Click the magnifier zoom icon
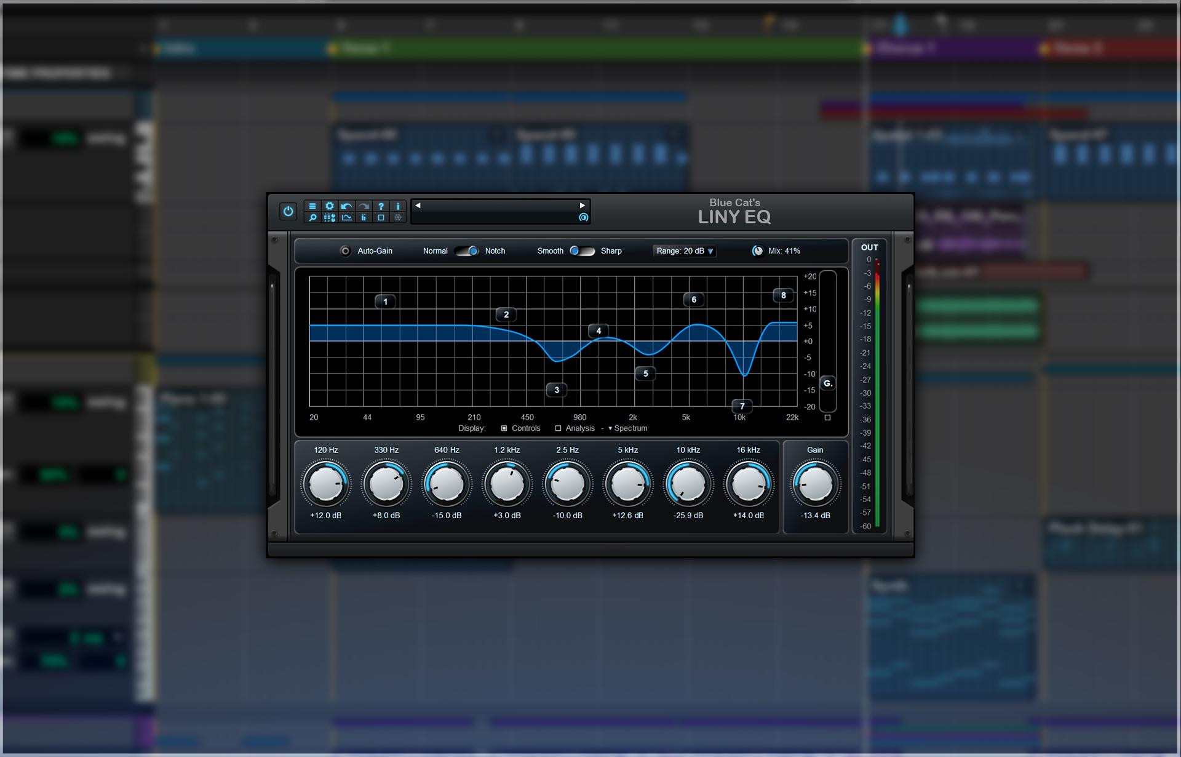 pos(312,217)
